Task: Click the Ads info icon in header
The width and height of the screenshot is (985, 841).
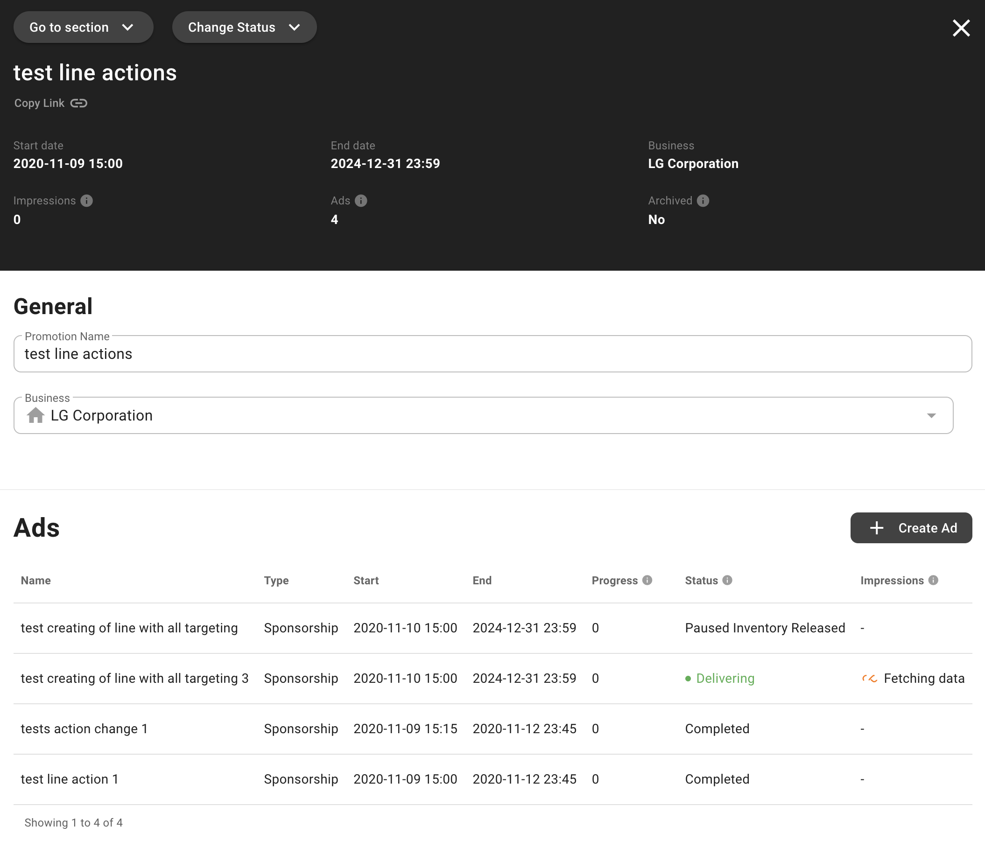Action: (x=361, y=201)
